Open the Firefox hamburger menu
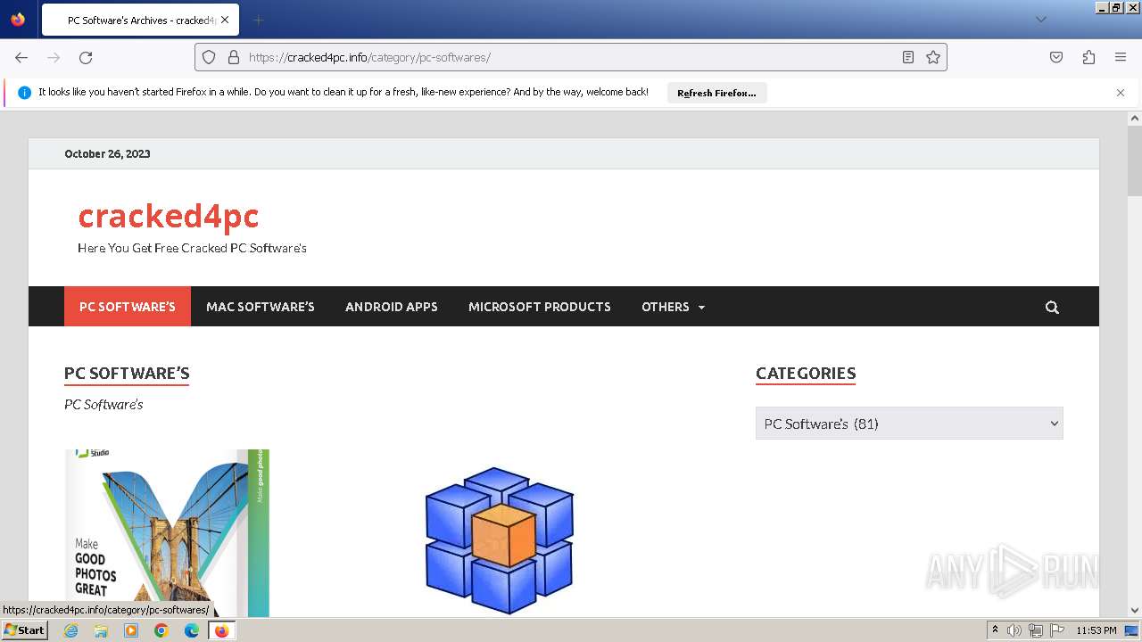The width and height of the screenshot is (1142, 642). pyautogui.click(x=1121, y=57)
